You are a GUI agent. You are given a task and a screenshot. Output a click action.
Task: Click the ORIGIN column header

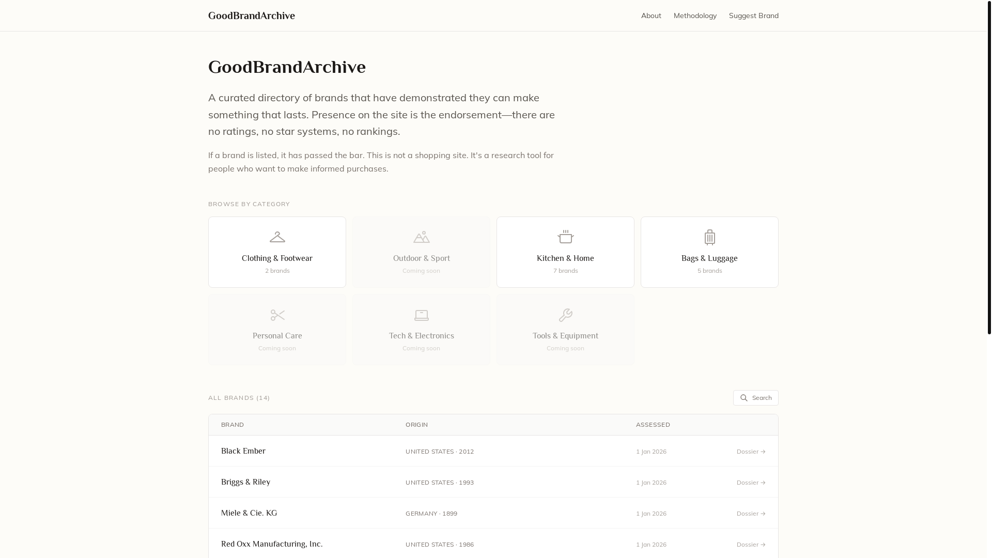pos(416,425)
